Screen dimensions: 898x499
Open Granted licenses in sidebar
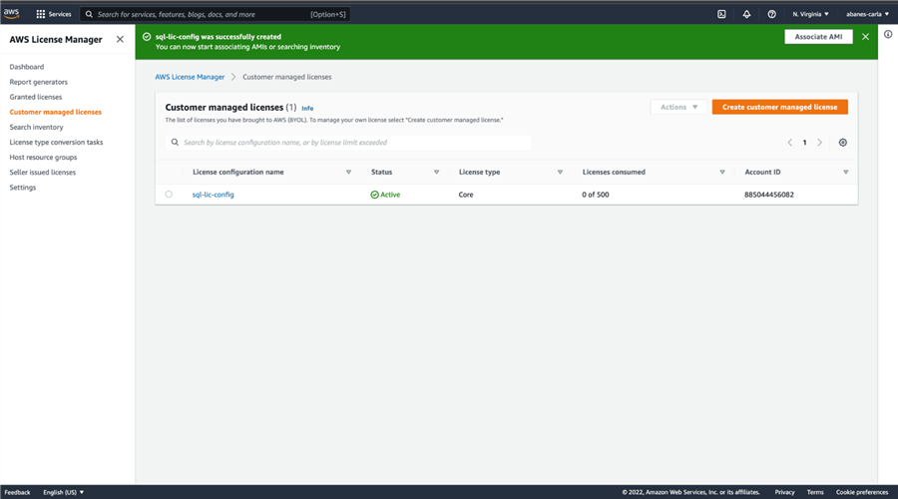pos(36,97)
